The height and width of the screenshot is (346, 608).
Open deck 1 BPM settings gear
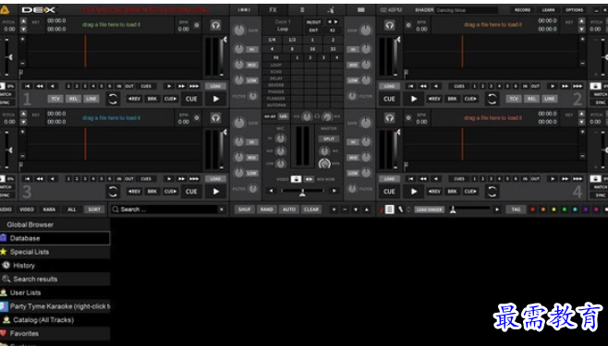[x=197, y=25]
